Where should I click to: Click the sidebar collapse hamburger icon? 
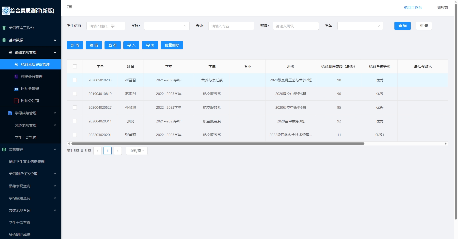pyautogui.click(x=69, y=7)
